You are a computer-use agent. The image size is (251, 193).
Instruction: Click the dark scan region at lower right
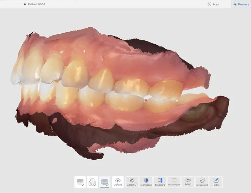click(213, 110)
